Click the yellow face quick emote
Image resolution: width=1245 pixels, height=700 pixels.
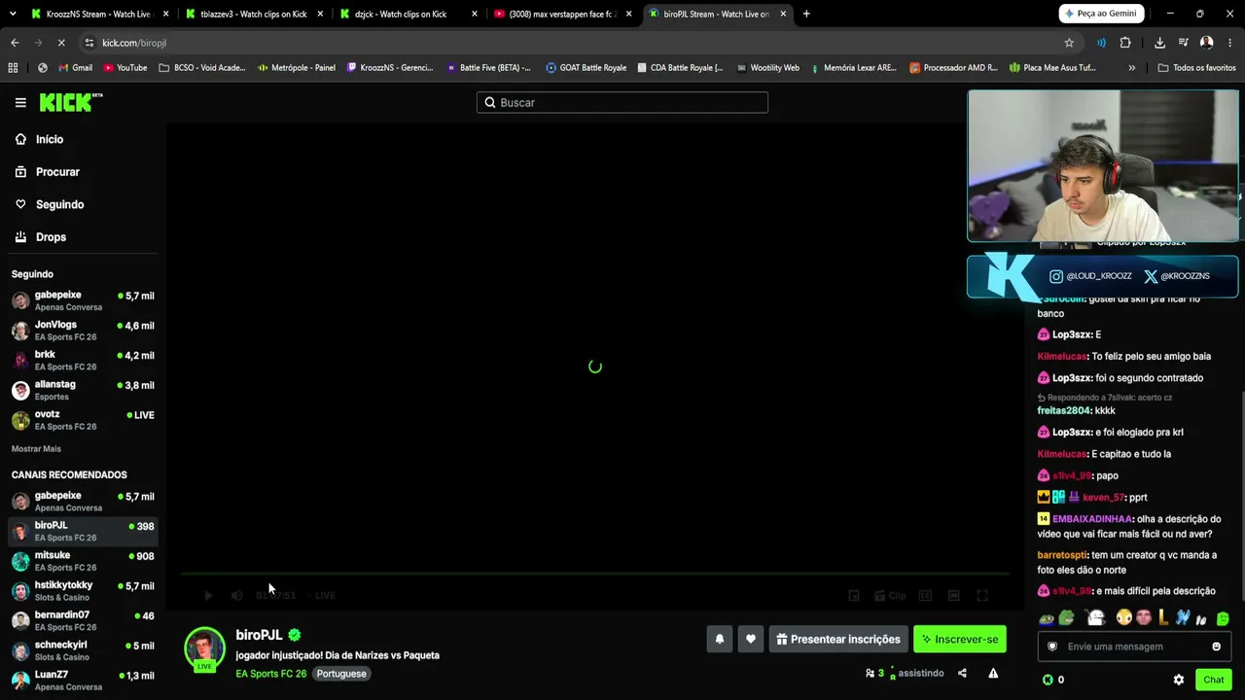pyautogui.click(x=1124, y=618)
